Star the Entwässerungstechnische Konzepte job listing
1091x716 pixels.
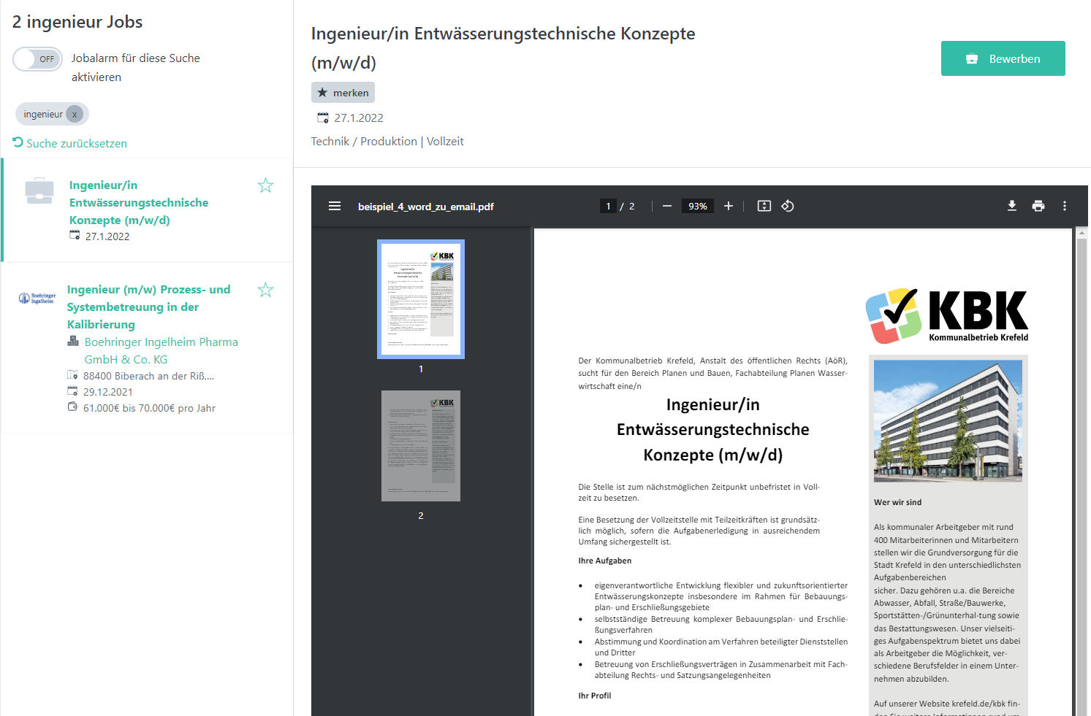(x=265, y=185)
